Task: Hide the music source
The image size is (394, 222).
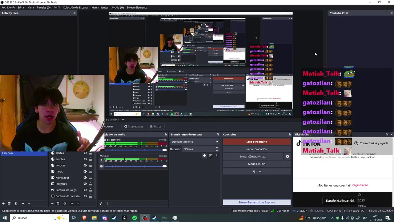Action: 85,171
